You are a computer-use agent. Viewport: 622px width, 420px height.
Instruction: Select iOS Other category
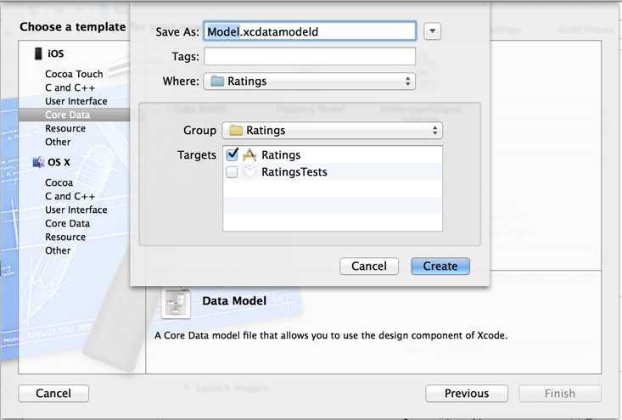pyautogui.click(x=58, y=142)
